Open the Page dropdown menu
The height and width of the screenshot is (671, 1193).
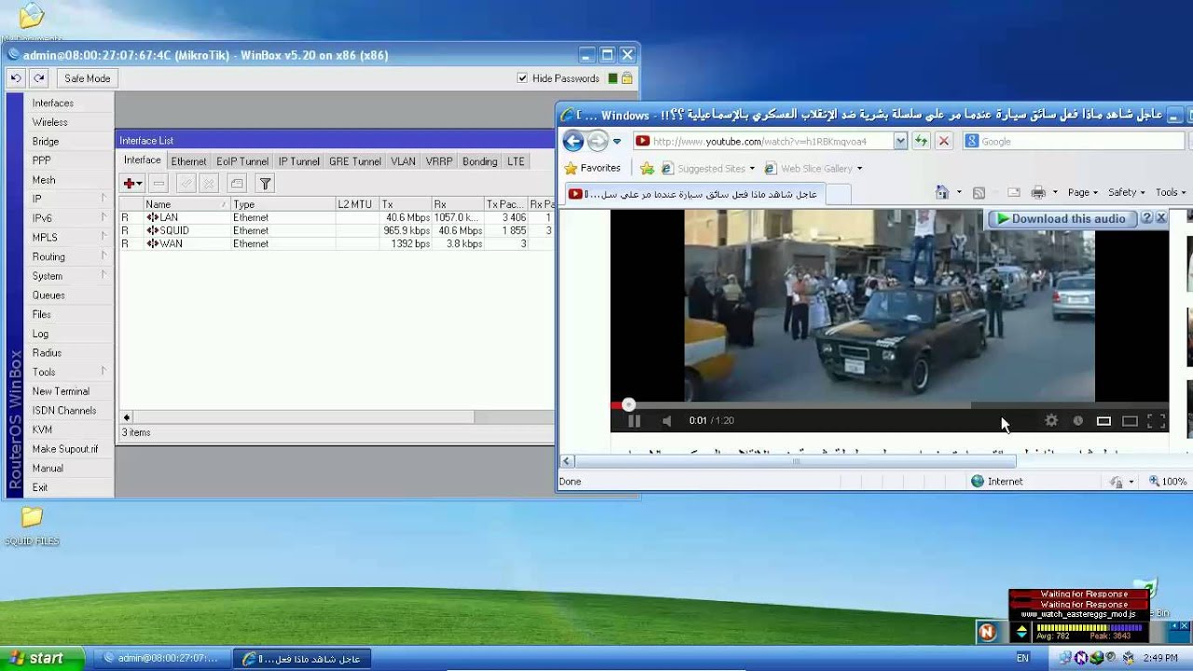(1082, 193)
